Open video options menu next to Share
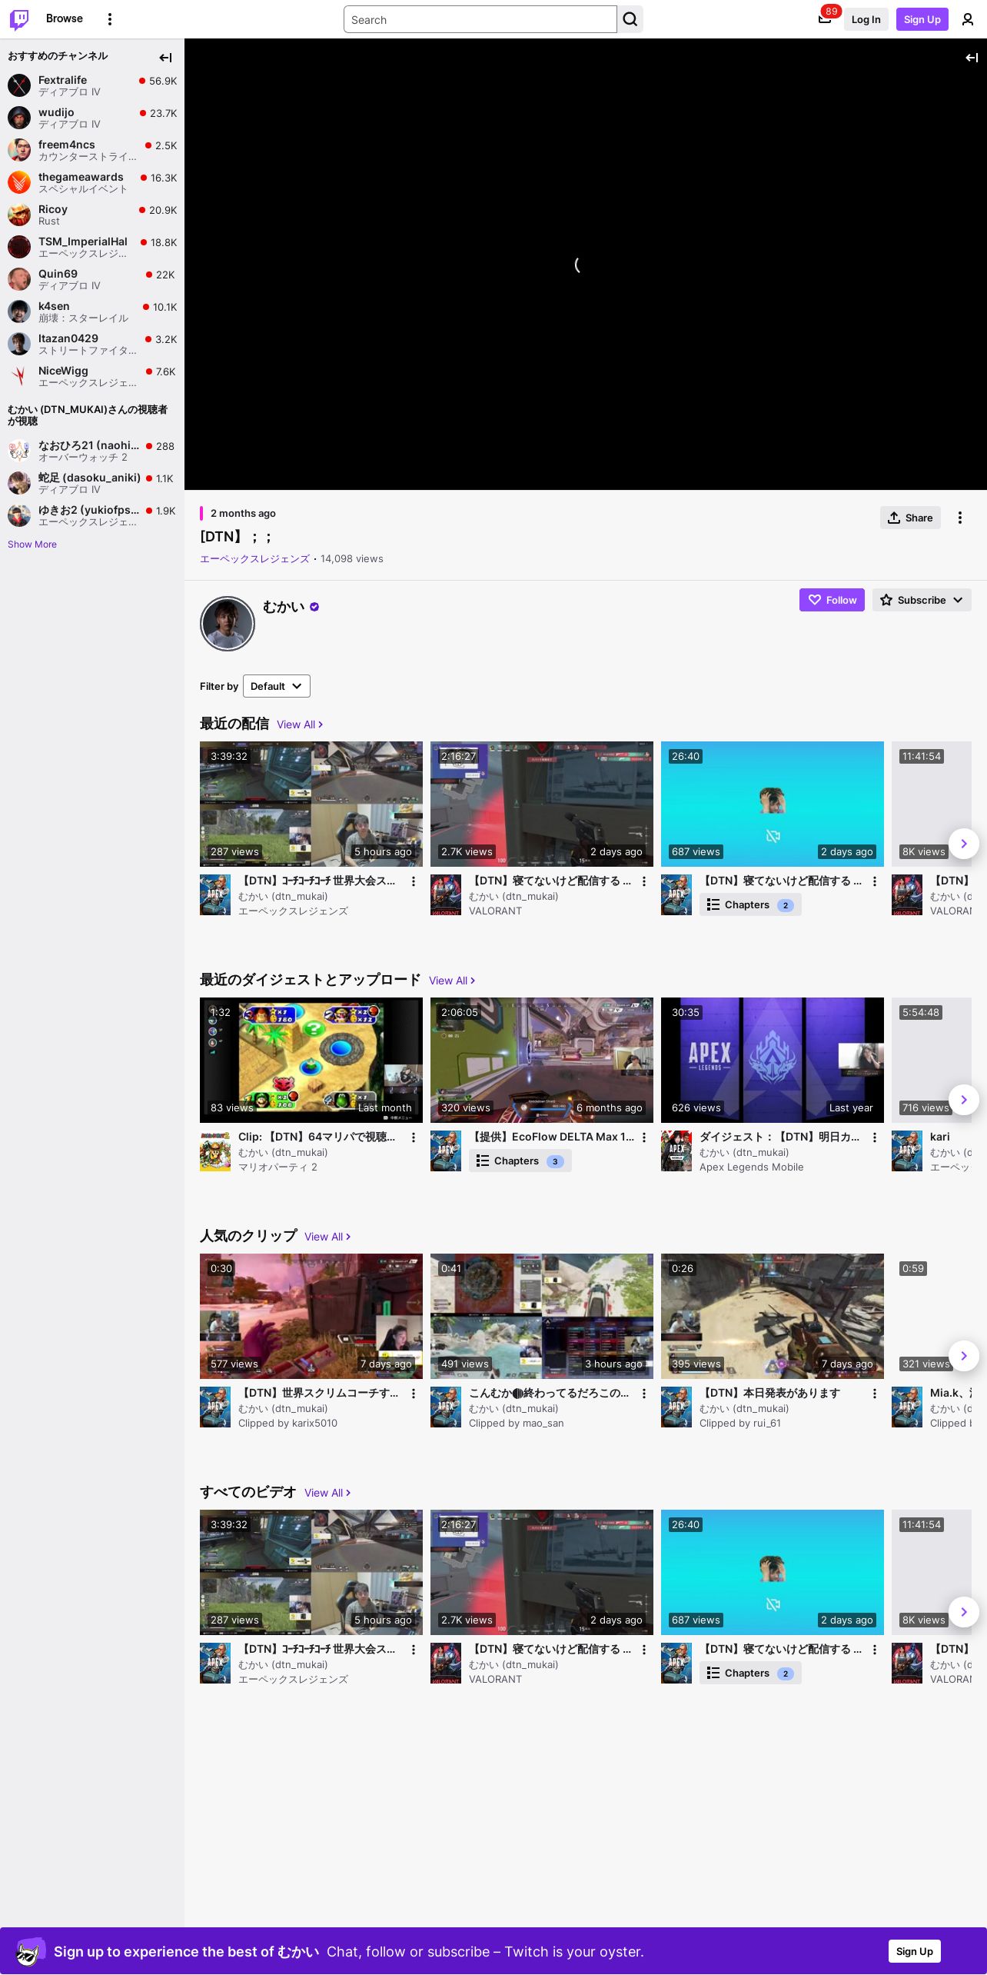Screen dimensions: 987x1975 point(960,518)
